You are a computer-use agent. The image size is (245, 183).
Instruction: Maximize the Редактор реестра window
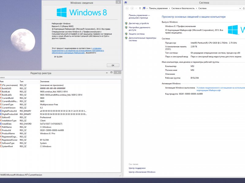pos(111,73)
